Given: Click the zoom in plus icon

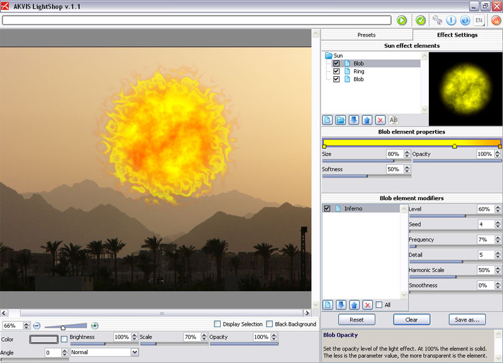Looking at the screenshot, I should coord(94,325).
